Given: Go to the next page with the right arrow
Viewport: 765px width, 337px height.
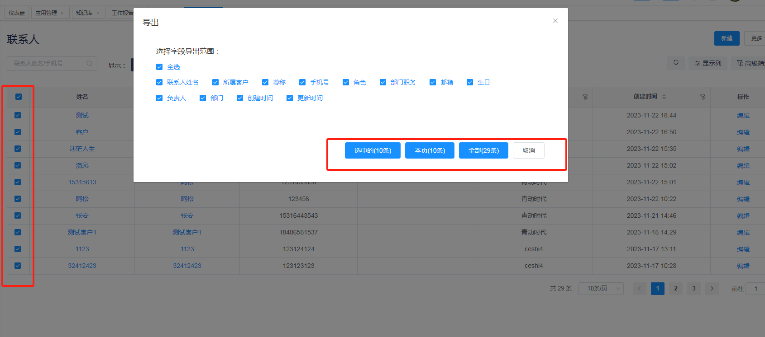Looking at the screenshot, I should [712, 288].
